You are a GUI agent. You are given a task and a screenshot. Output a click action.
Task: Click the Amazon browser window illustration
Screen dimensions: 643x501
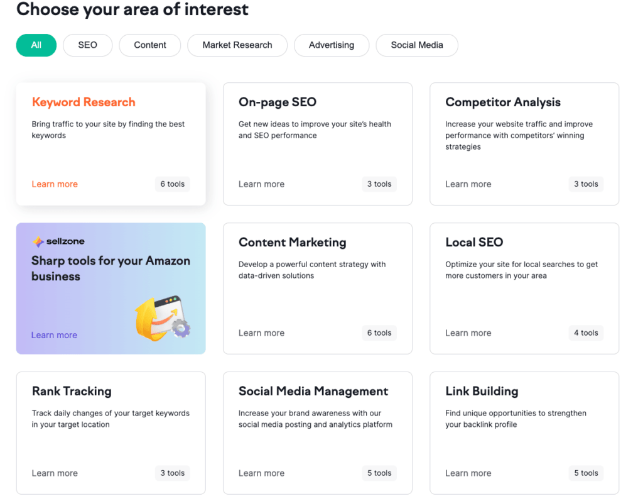click(x=163, y=316)
